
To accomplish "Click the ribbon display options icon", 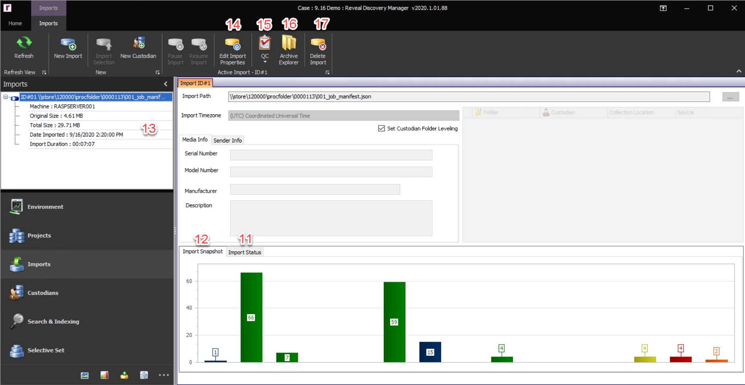I will coord(663,8).
